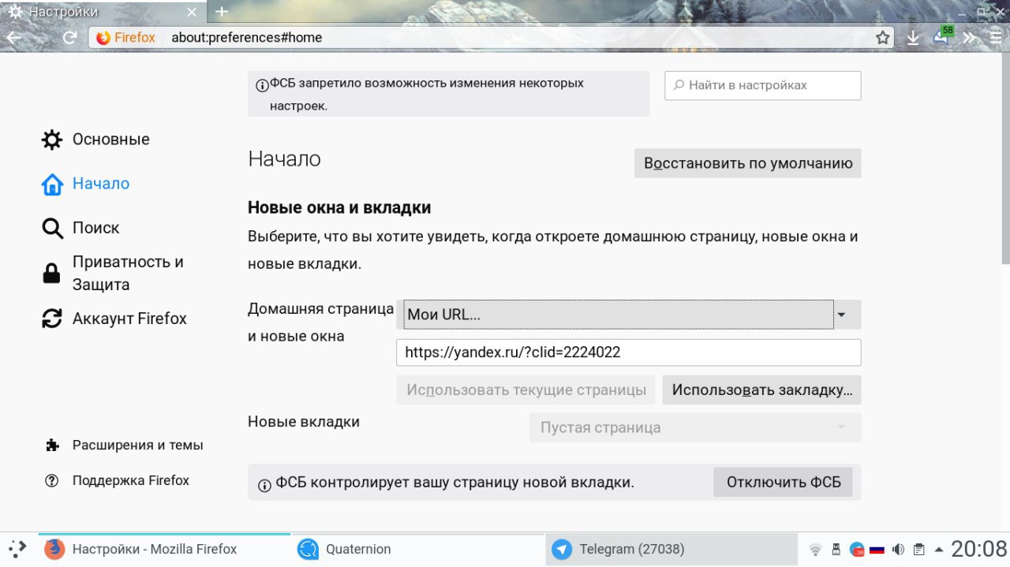Click the Telegram tray icon with red badge
This screenshot has height=567, width=1010.
857,550
